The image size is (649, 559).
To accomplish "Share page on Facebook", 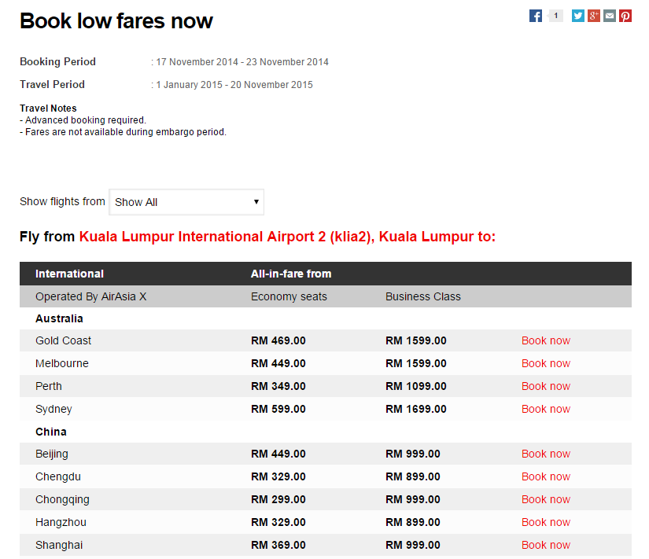I will click(x=536, y=16).
